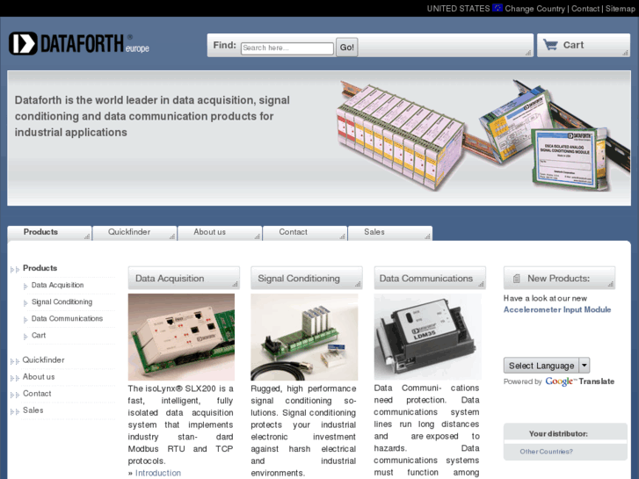Go to the Sales tab

tap(390, 232)
